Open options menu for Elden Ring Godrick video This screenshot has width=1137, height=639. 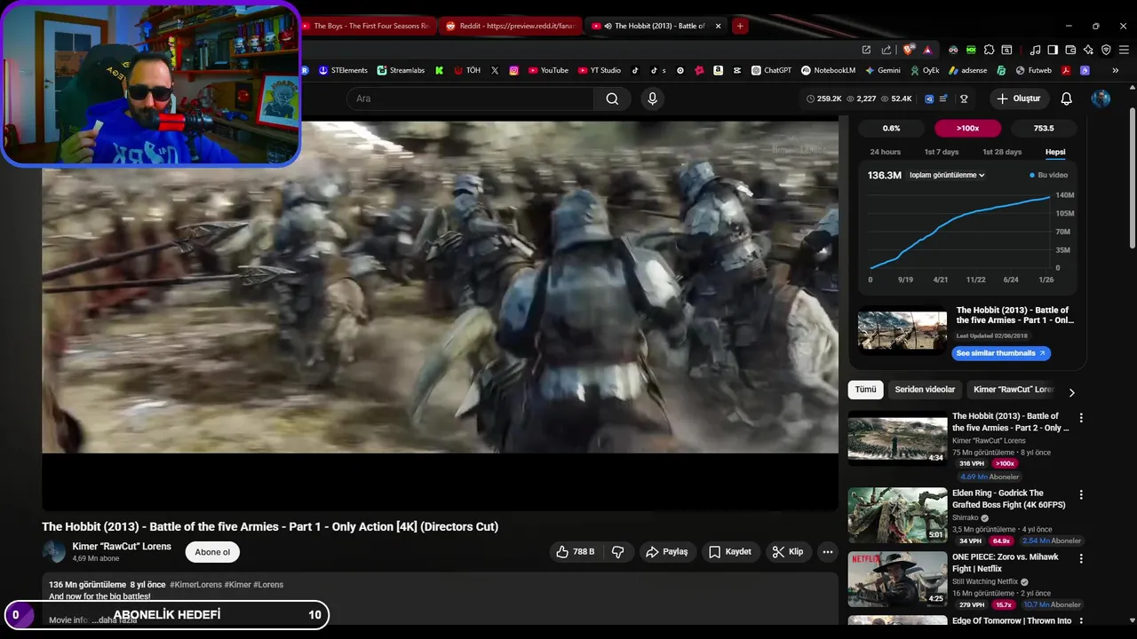click(x=1081, y=495)
